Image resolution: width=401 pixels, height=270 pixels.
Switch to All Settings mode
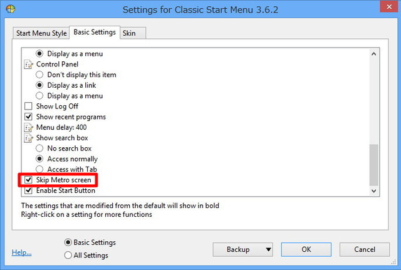click(x=68, y=255)
